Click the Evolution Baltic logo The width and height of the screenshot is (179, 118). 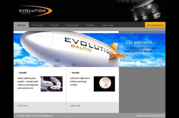click(x=36, y=11)
